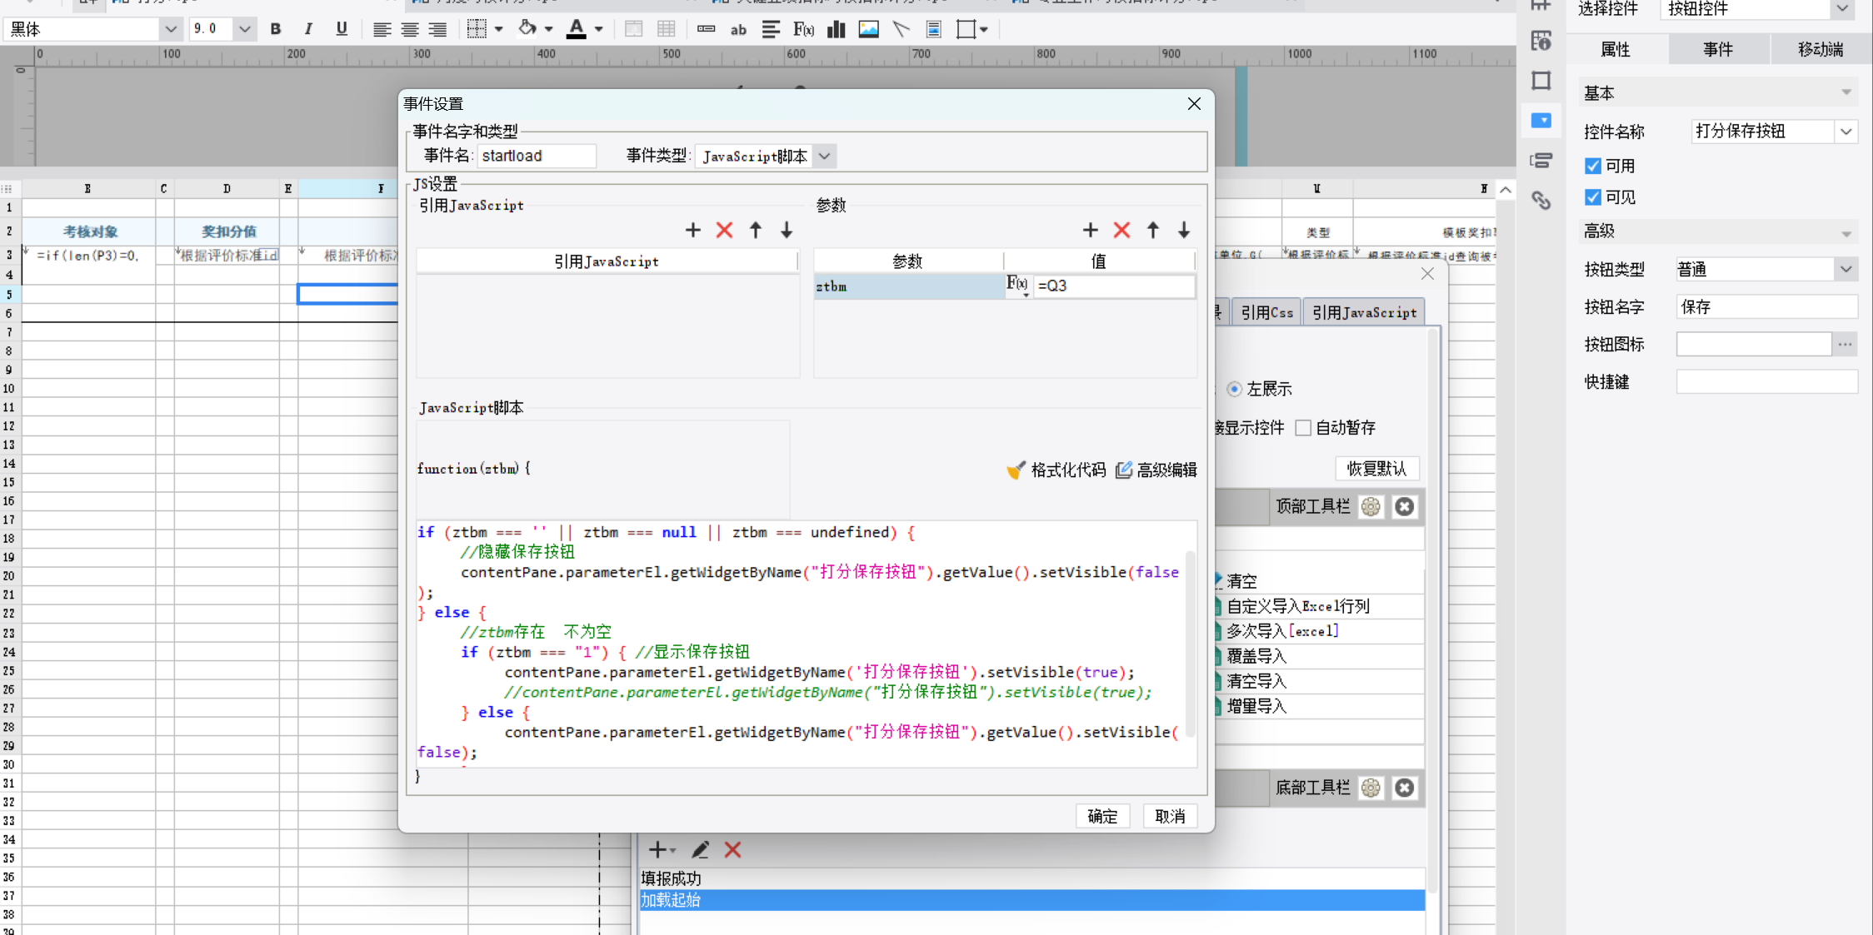Click the cell border style icon

click(x=477, y=29)
